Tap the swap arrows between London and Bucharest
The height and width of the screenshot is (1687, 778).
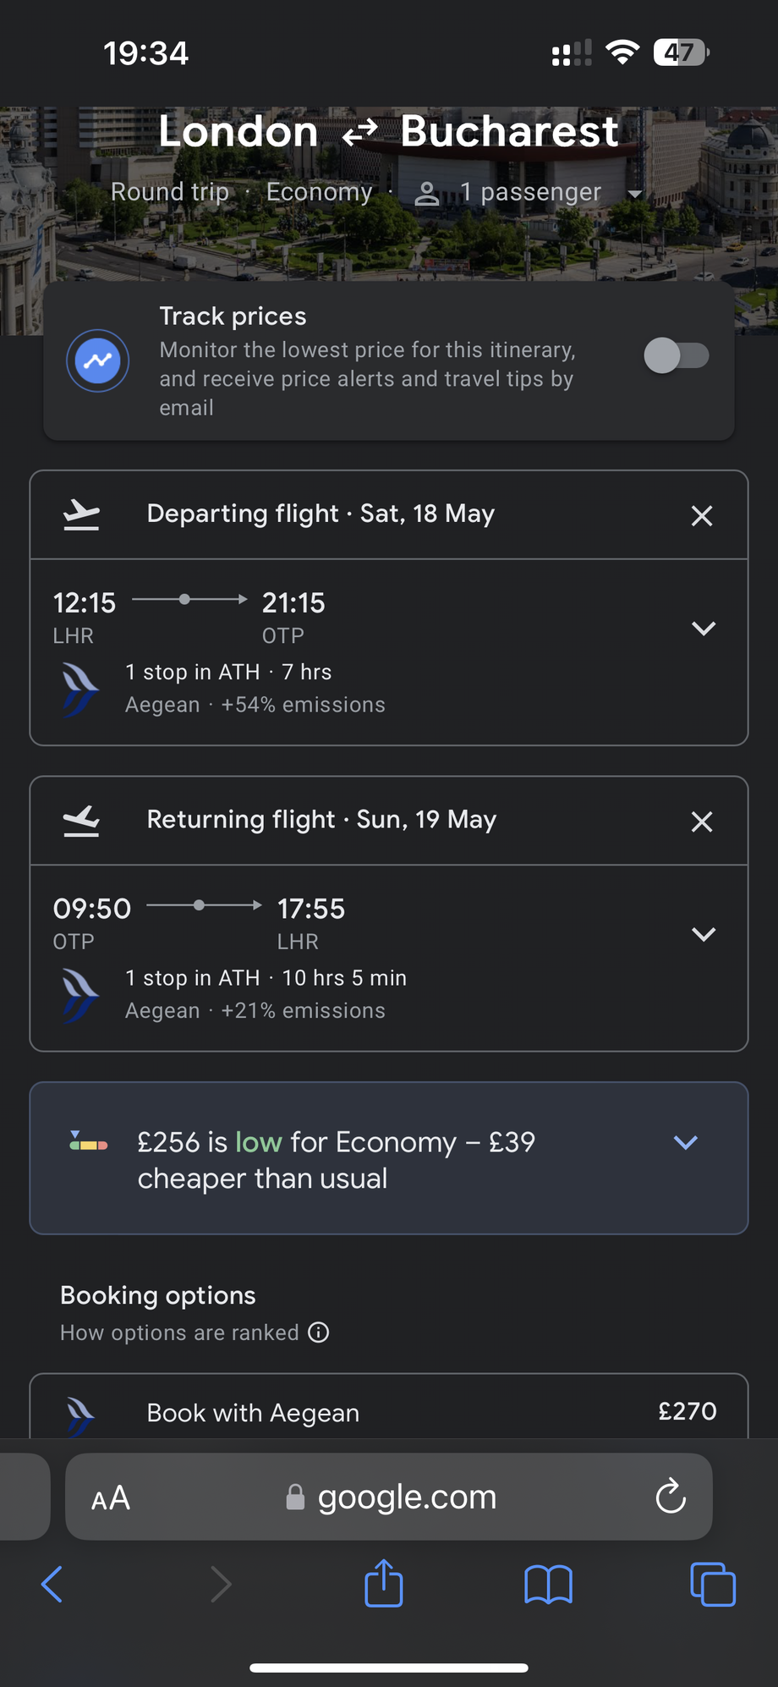[x=360, y=132]
